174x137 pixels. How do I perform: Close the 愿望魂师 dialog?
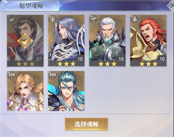click(x=171, y=6)
